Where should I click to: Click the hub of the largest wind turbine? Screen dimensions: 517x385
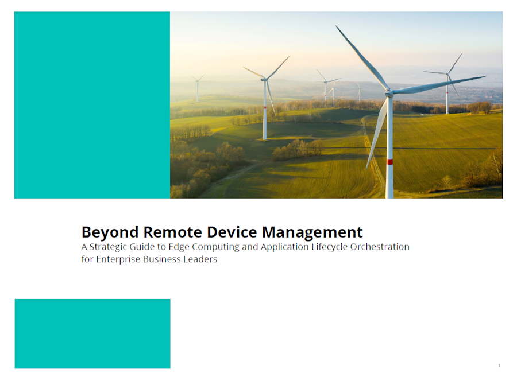pyautogui.click(x=389, y=92)
